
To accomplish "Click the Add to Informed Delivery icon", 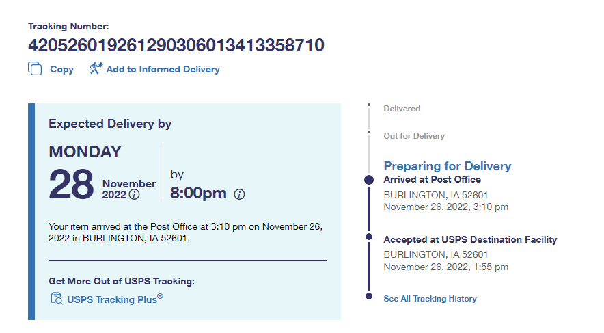I will pos(96,68).
